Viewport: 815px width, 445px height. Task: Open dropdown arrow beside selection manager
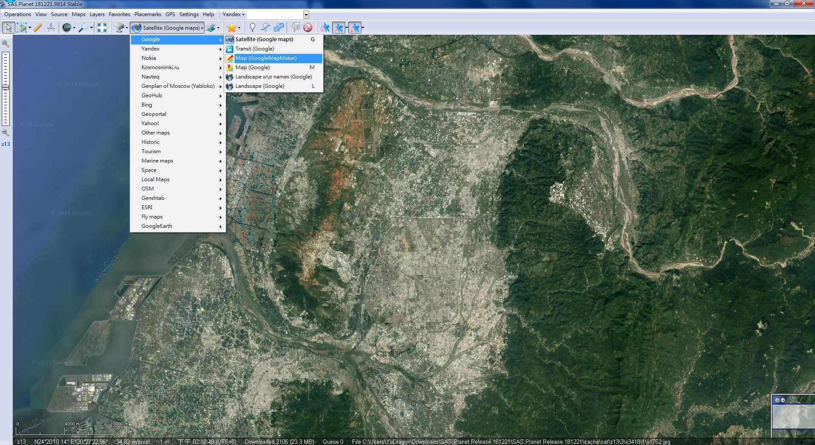coord(30,28)
